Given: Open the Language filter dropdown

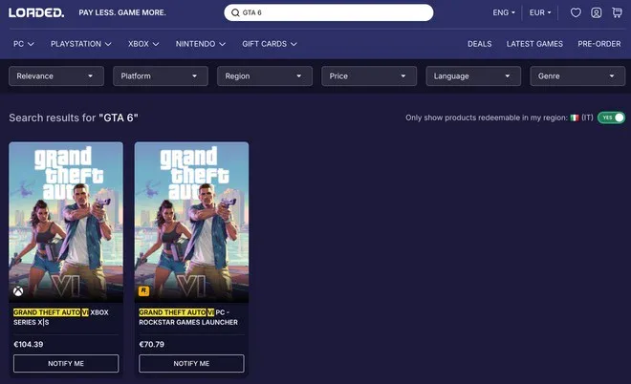Looking at the screenshot, I should point(473,76).
